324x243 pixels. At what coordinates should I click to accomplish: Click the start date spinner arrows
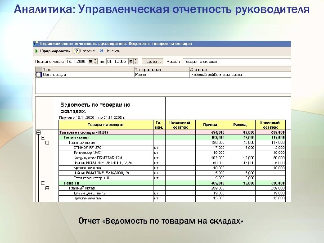(x=95, y=61)
